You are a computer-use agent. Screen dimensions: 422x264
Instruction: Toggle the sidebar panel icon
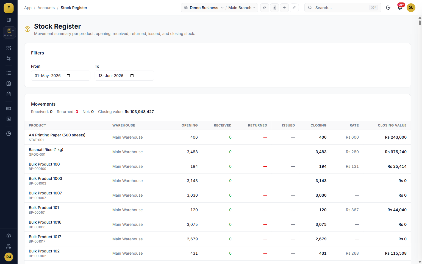point(9,20)
